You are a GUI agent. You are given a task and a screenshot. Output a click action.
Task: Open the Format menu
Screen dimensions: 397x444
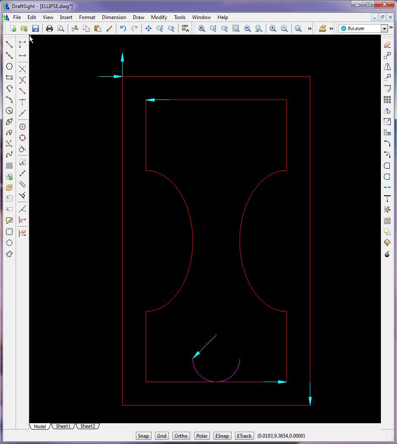click(x=87, y=17)
